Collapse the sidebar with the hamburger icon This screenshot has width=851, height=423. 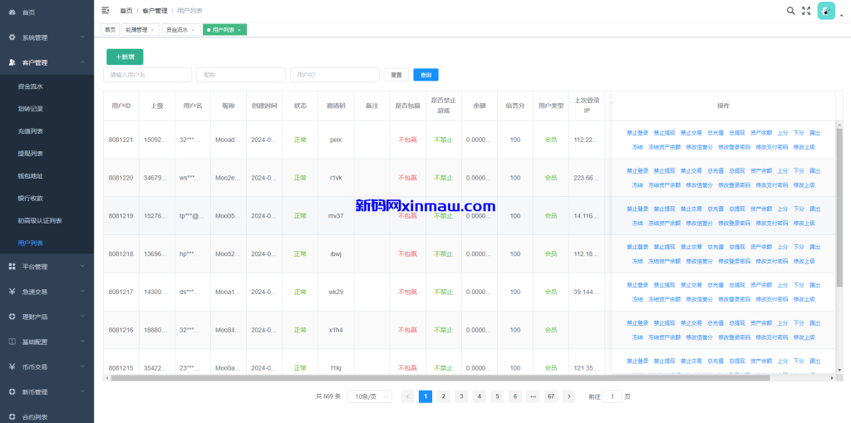tap(105, 11)
